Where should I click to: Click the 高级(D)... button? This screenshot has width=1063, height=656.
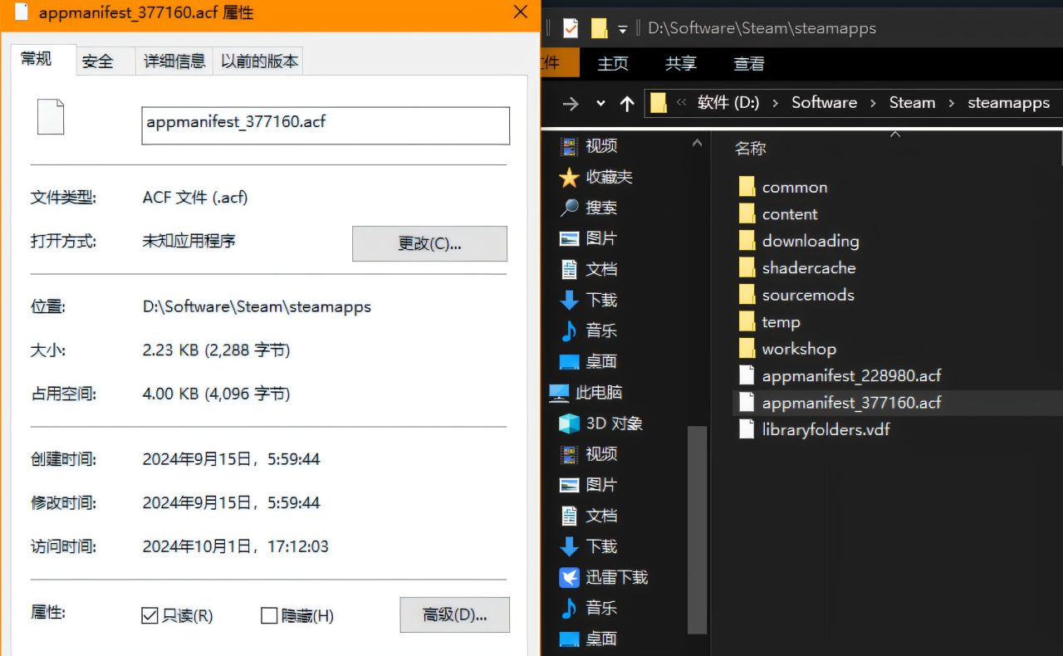click(454, 614)
